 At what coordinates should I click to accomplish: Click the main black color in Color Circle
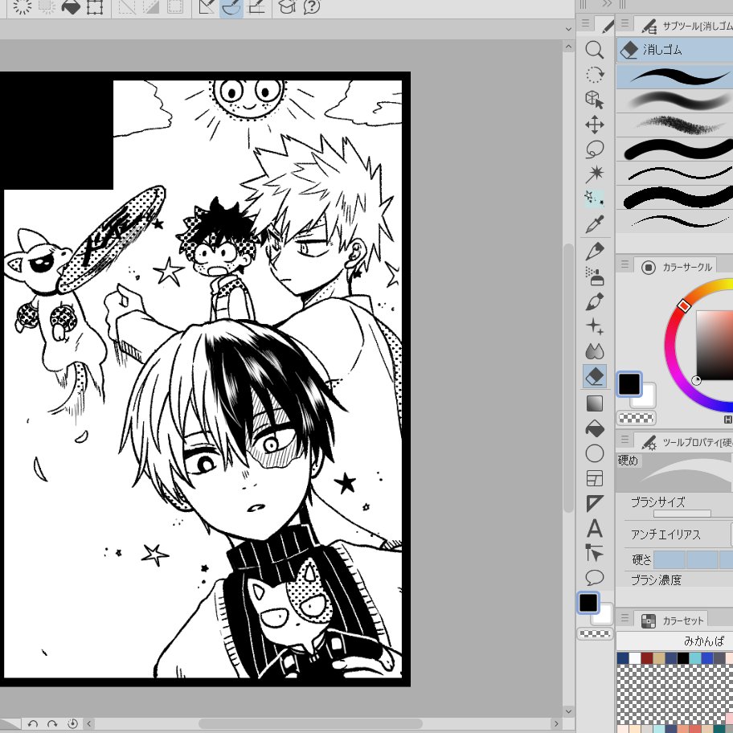coord(629,384)
